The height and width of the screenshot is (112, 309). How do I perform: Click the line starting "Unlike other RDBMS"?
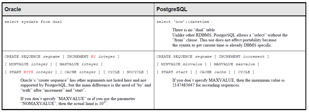(x=230, y=35)
